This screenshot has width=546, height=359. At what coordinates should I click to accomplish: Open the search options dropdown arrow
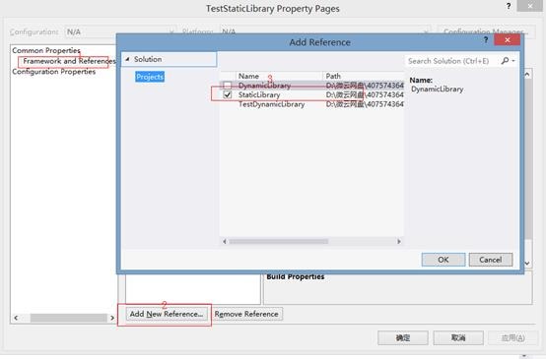click(513, 61)
